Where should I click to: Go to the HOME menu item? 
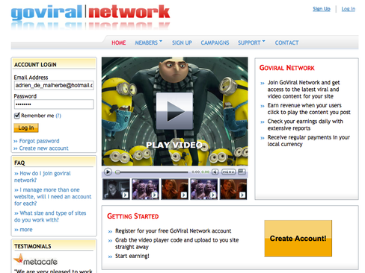[x=119, y=43]
